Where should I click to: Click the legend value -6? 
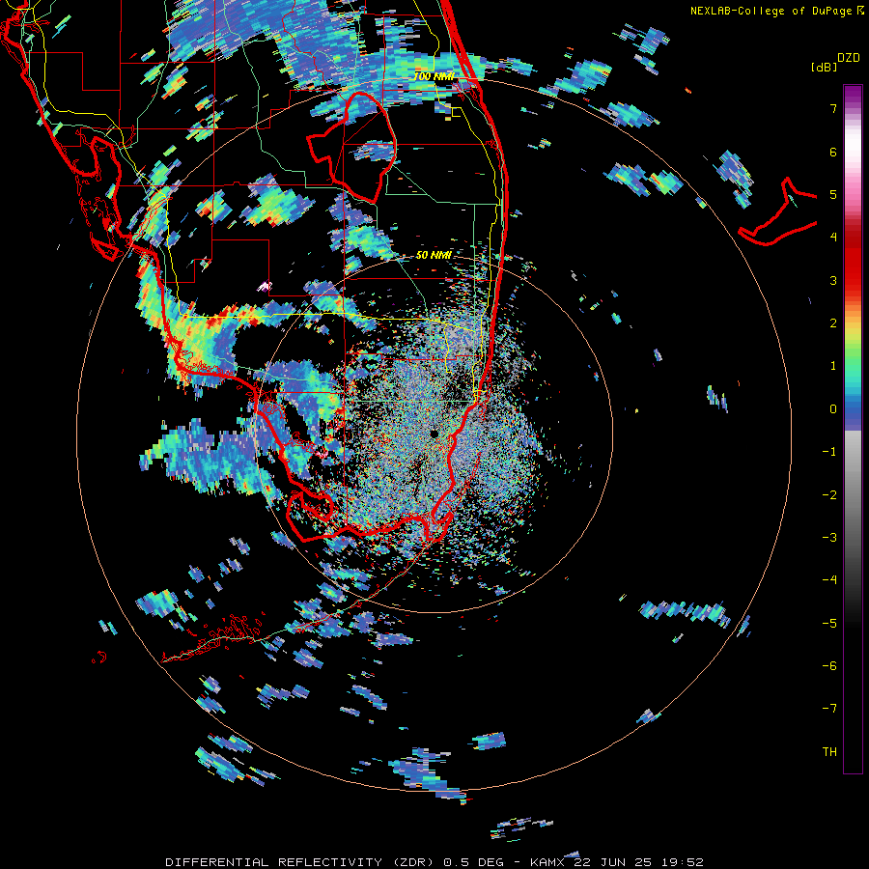tap(829, 665)
